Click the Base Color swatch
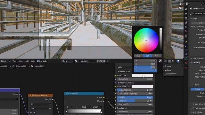Viewport: 205px width, 115px height. 143,75
